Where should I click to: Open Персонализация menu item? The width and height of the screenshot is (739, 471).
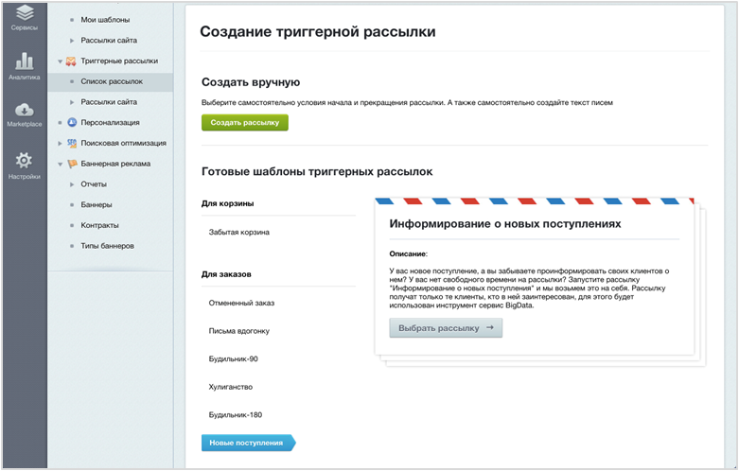[x=110, y=122]
